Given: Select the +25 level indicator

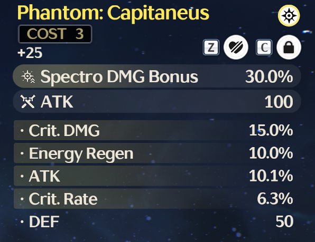Looking at the screenshot, I should 30,53.
